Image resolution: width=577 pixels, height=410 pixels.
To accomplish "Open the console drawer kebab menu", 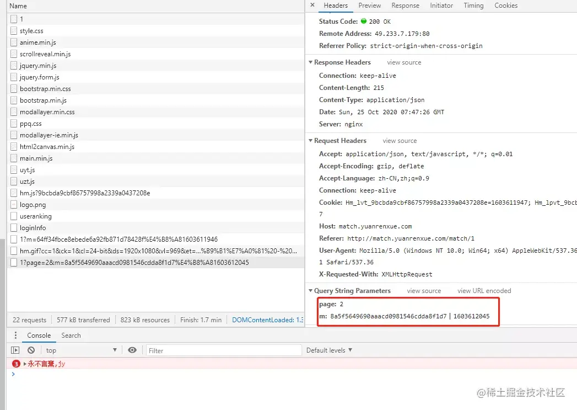I will click(15, 335).
